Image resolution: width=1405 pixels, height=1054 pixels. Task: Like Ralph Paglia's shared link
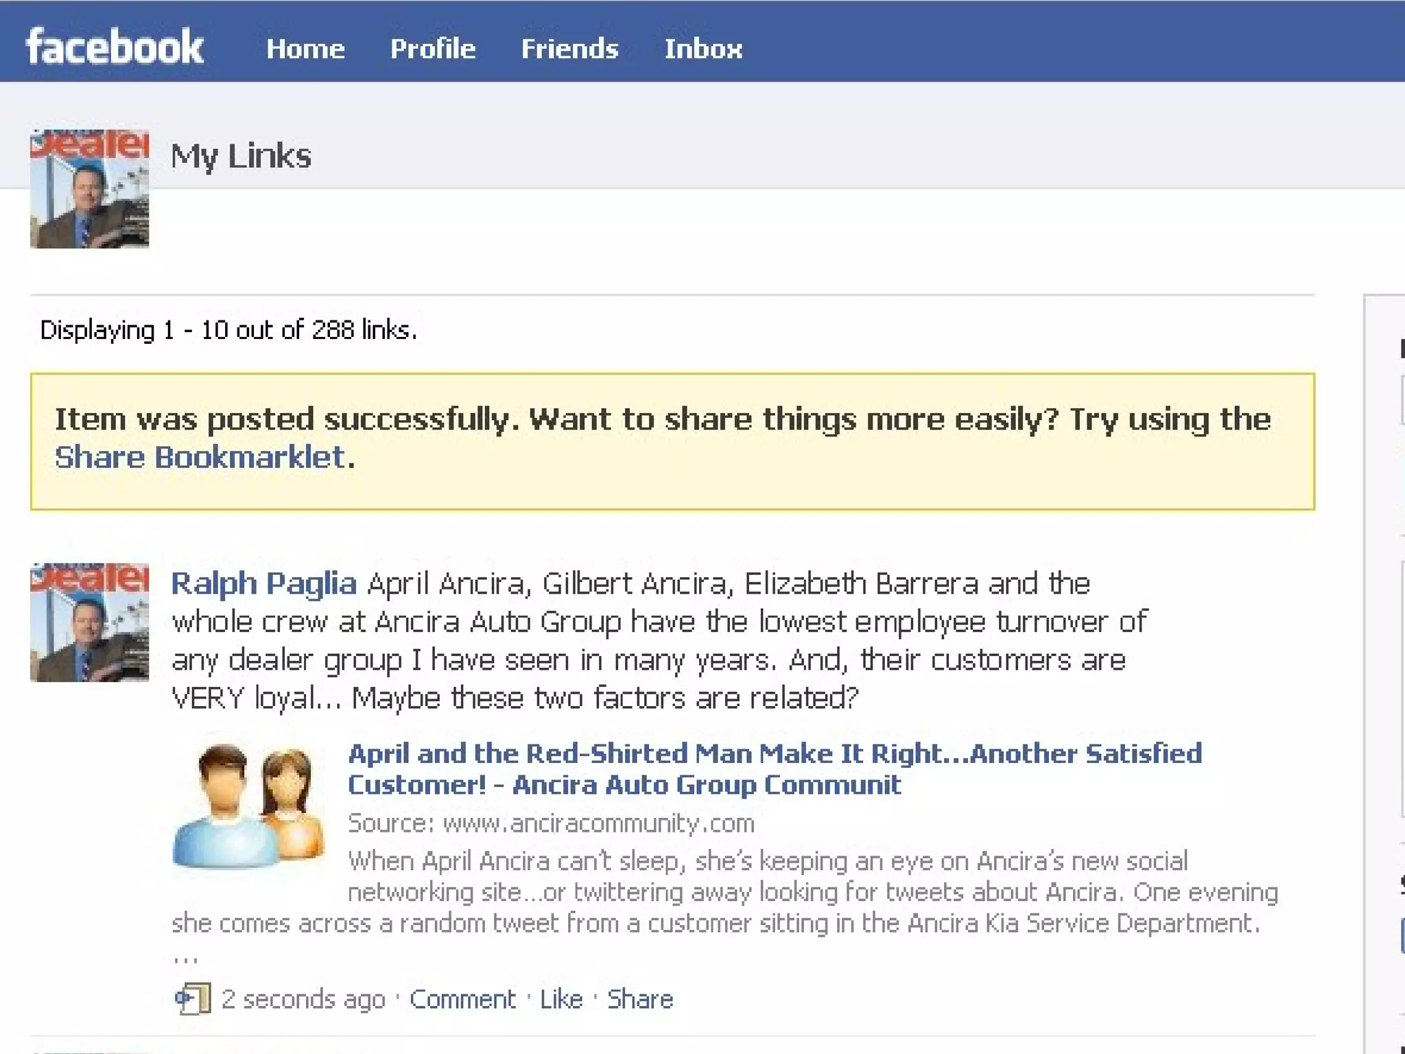tap(560, 999)
